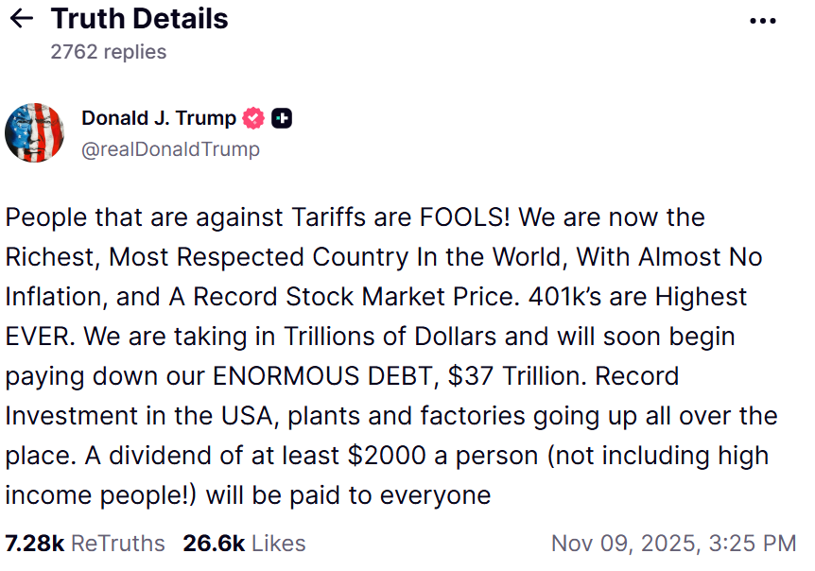Screen dimensions: 815x571
Task: Click the Record Stock Market Price phrase
Action: [x=346, y=296]
